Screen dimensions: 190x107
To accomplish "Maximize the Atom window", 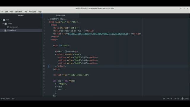I will pos(184,8).
